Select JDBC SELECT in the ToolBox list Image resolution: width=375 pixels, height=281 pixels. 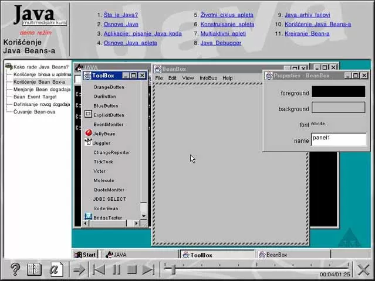tap(110, 199)
